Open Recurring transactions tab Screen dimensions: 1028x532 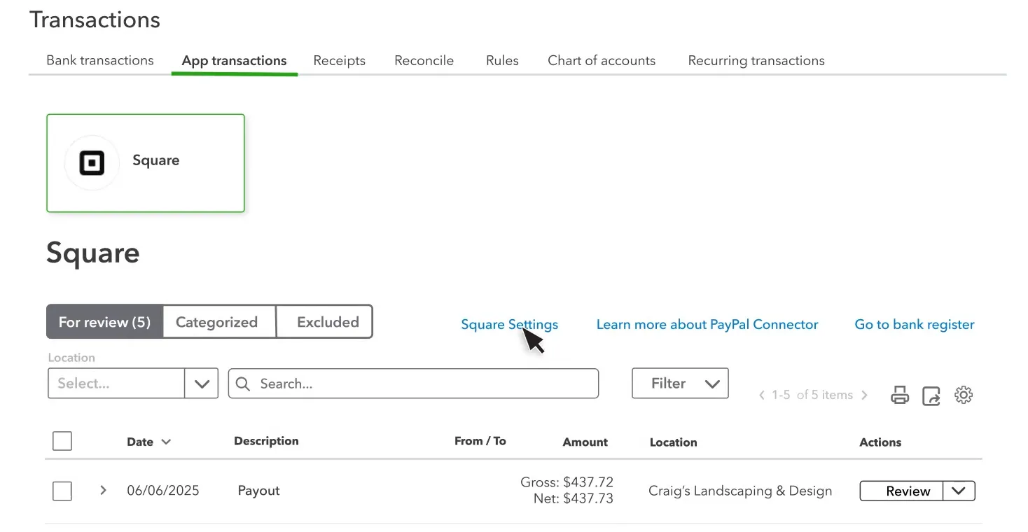tap(756, 61)
